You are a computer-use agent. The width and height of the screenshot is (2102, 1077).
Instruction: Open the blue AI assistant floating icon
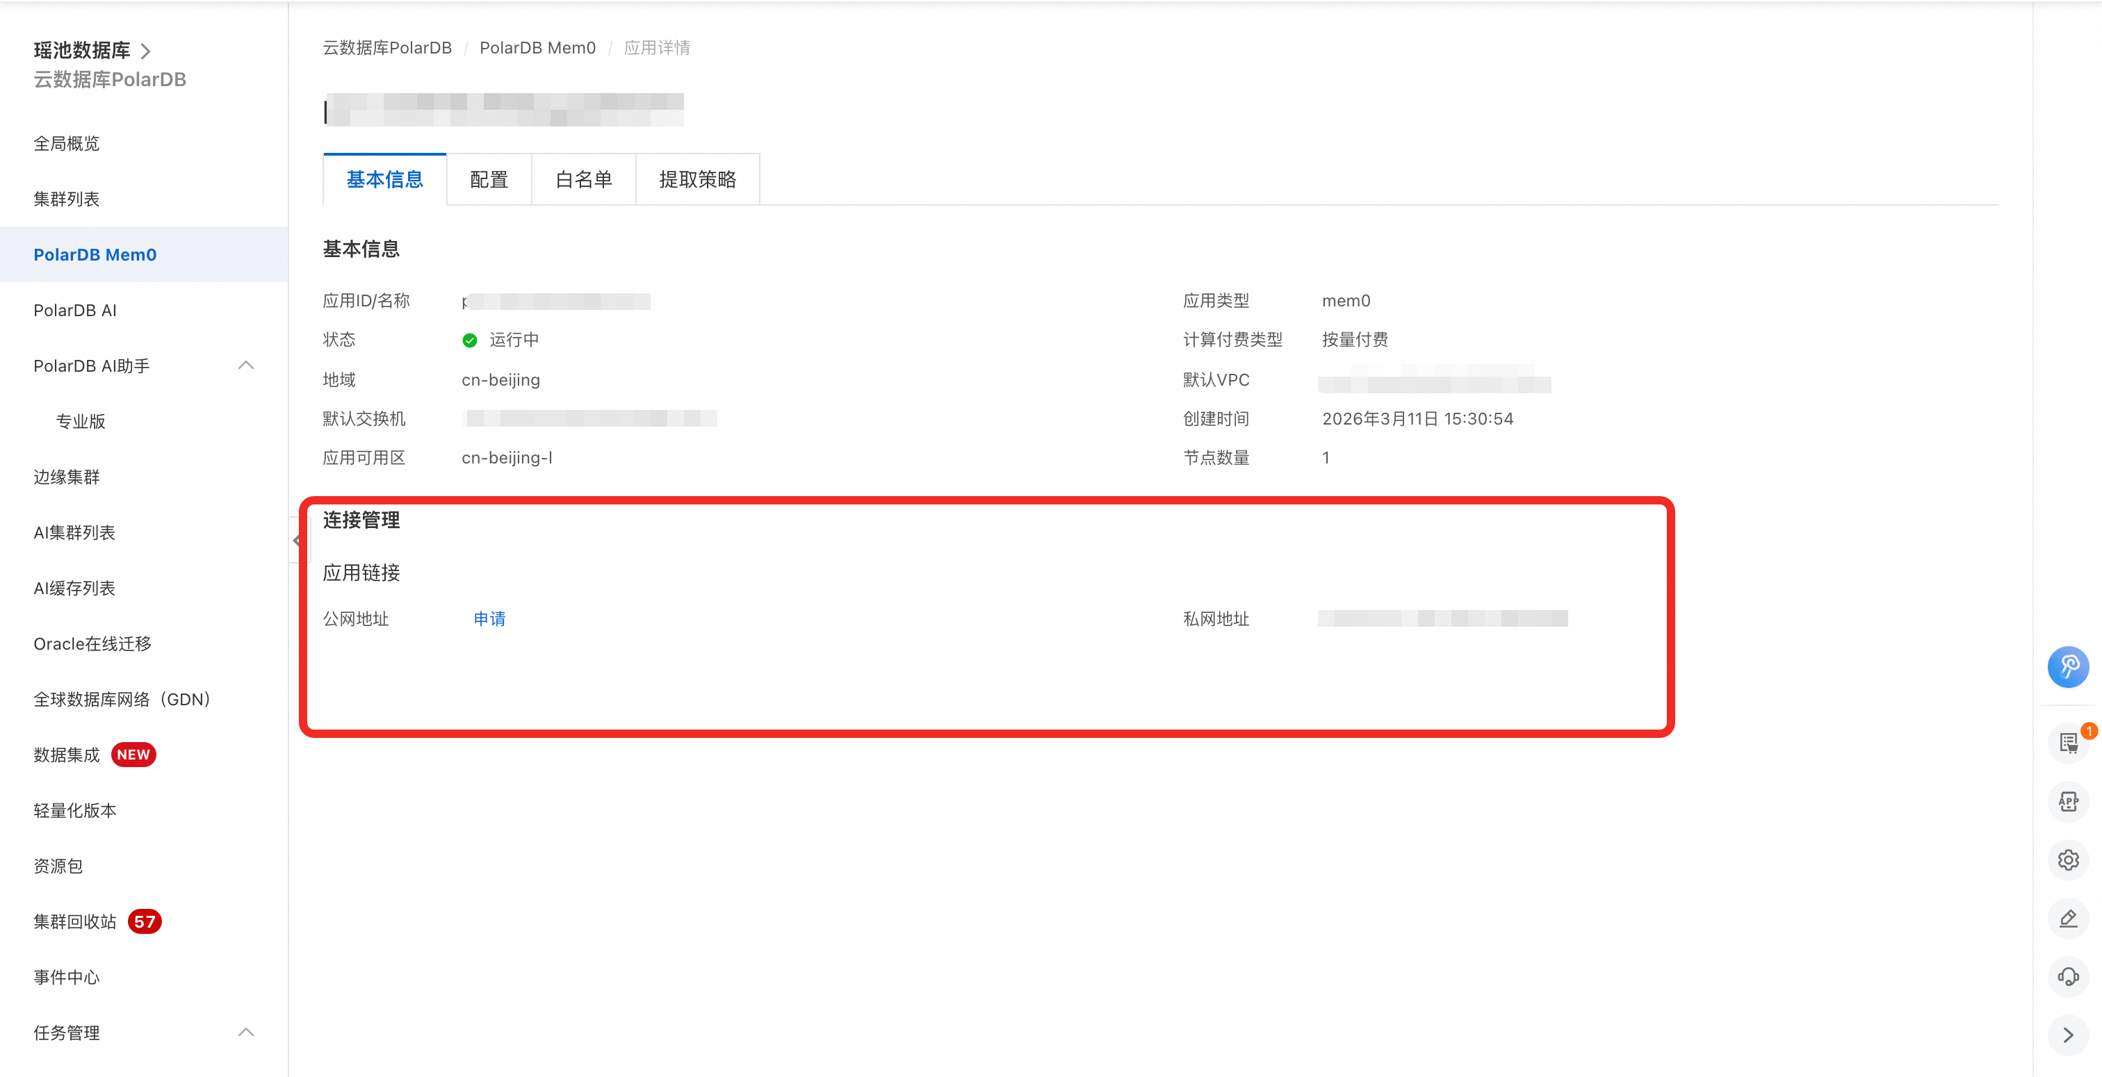(x=2068, y=668)
